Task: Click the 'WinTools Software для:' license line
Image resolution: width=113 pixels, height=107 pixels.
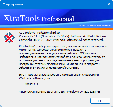Action: 35,78
